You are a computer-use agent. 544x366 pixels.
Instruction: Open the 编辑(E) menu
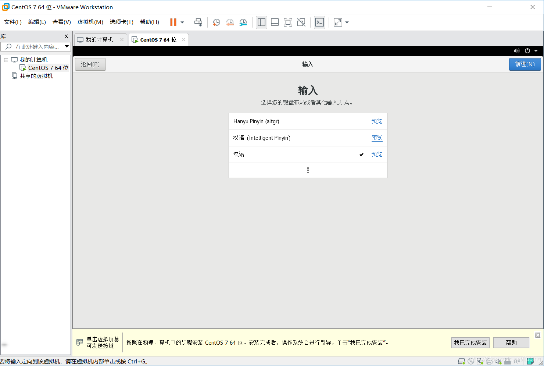click(x=37, y=22)
